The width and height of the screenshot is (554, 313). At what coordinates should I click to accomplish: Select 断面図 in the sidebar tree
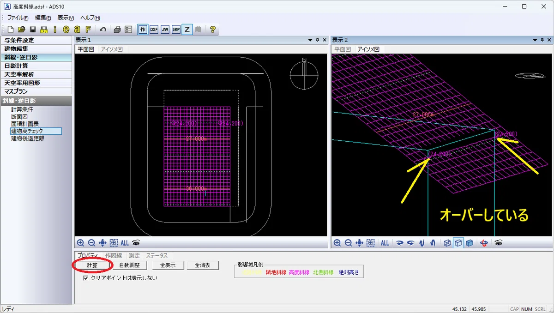point(19,117)
